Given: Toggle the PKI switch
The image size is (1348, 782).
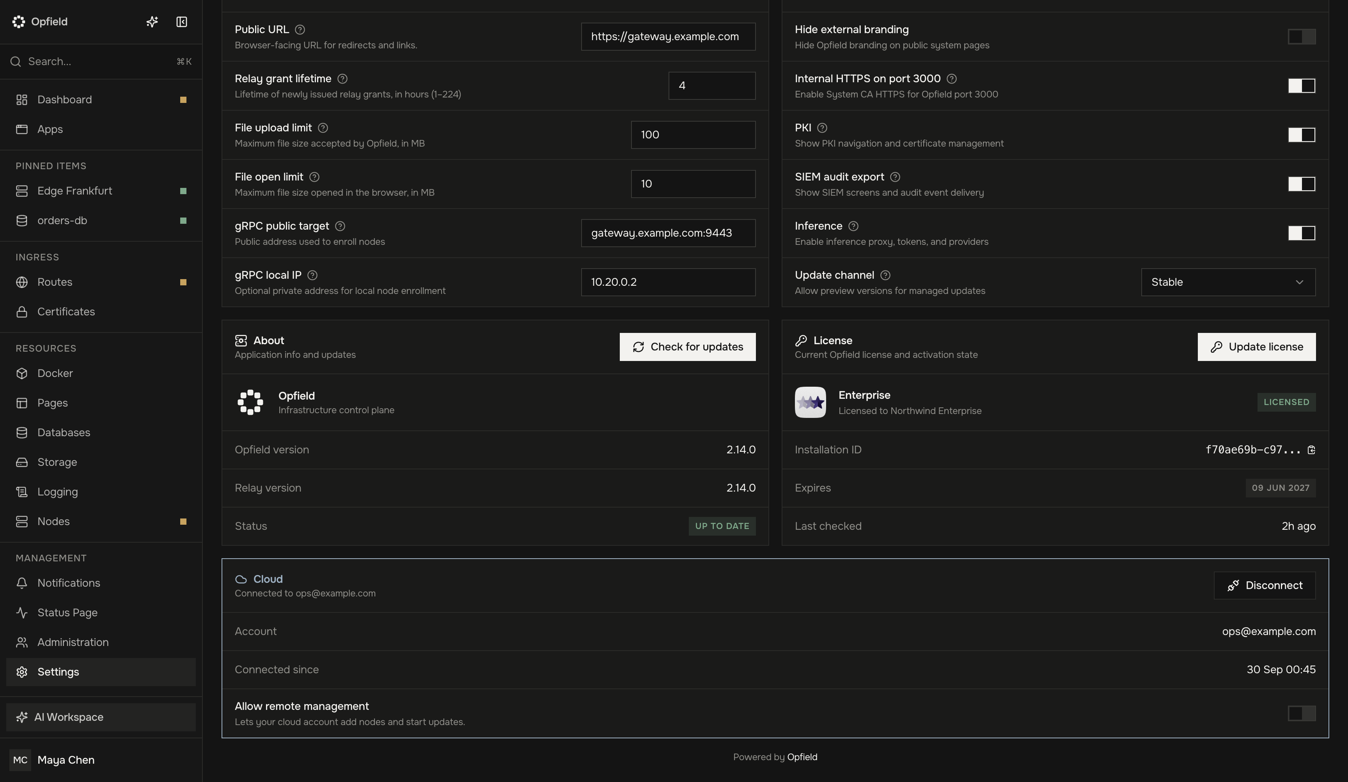Looking at the screenshot, I should click(1302, 135).
